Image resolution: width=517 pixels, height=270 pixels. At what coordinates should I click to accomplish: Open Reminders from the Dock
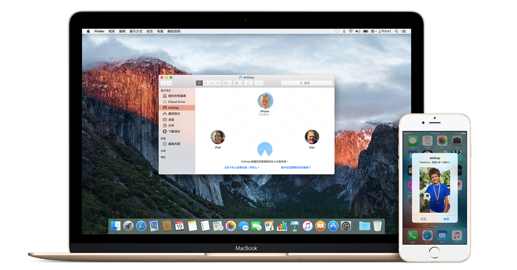[205, 226]
